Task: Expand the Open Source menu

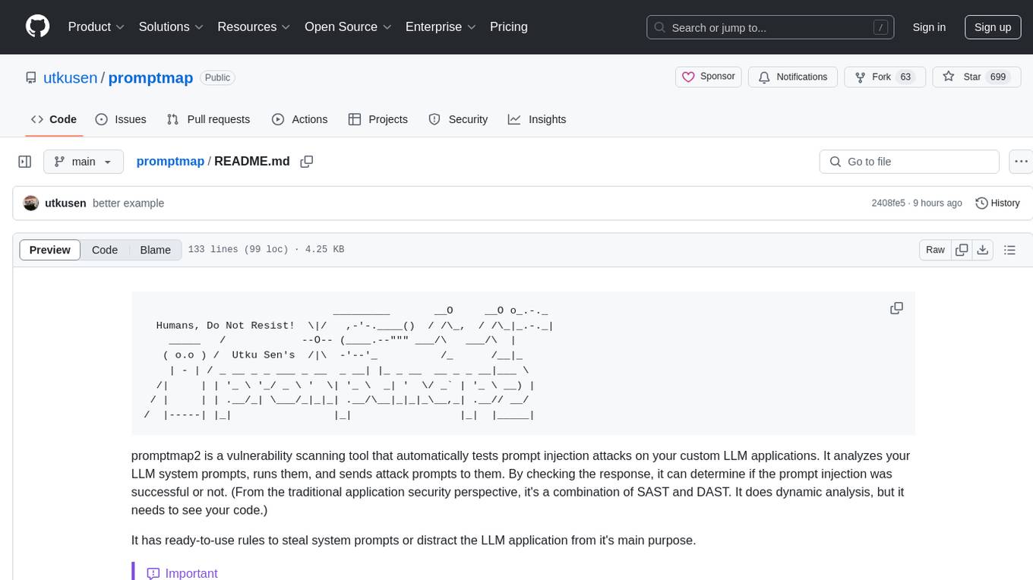Action: pyautogui.click(x=348, y=27)
